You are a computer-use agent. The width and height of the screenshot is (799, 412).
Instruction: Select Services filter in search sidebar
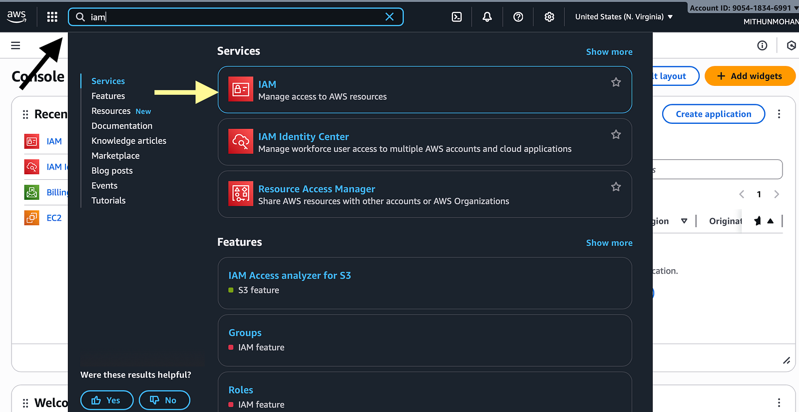[x=108, y=81]
